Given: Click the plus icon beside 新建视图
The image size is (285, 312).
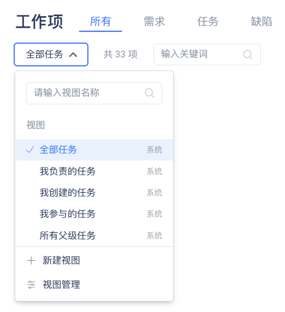Looking at the screenshot, I should 31,261.
